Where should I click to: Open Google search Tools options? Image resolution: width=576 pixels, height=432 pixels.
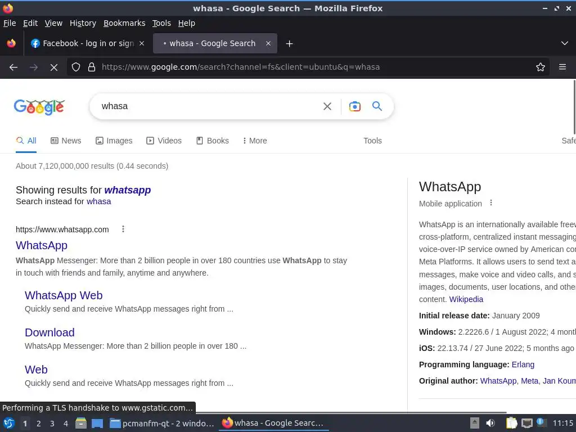372,141
